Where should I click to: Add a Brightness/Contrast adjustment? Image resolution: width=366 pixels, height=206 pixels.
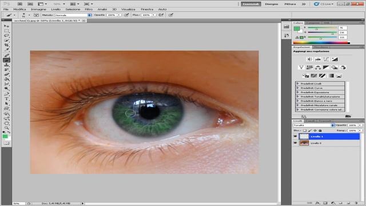point(309,60)
